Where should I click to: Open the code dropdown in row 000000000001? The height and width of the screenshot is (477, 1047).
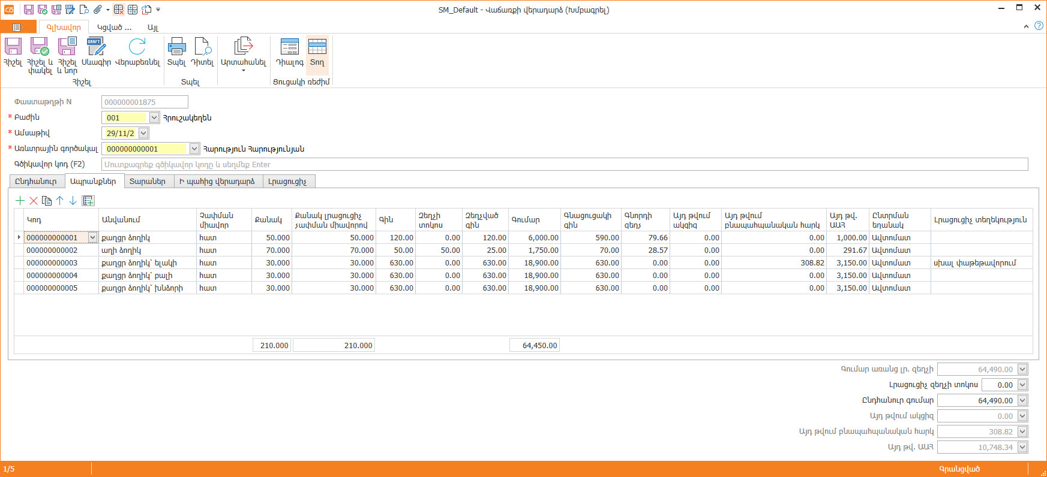click(x=92, y=237)
